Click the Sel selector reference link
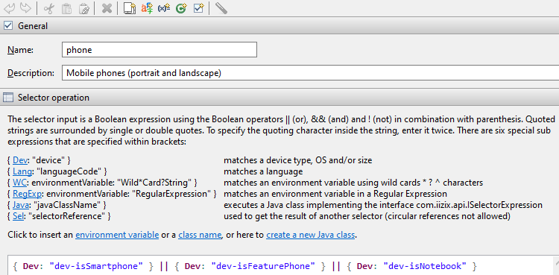559x275 pixels. tap(18, 216)
